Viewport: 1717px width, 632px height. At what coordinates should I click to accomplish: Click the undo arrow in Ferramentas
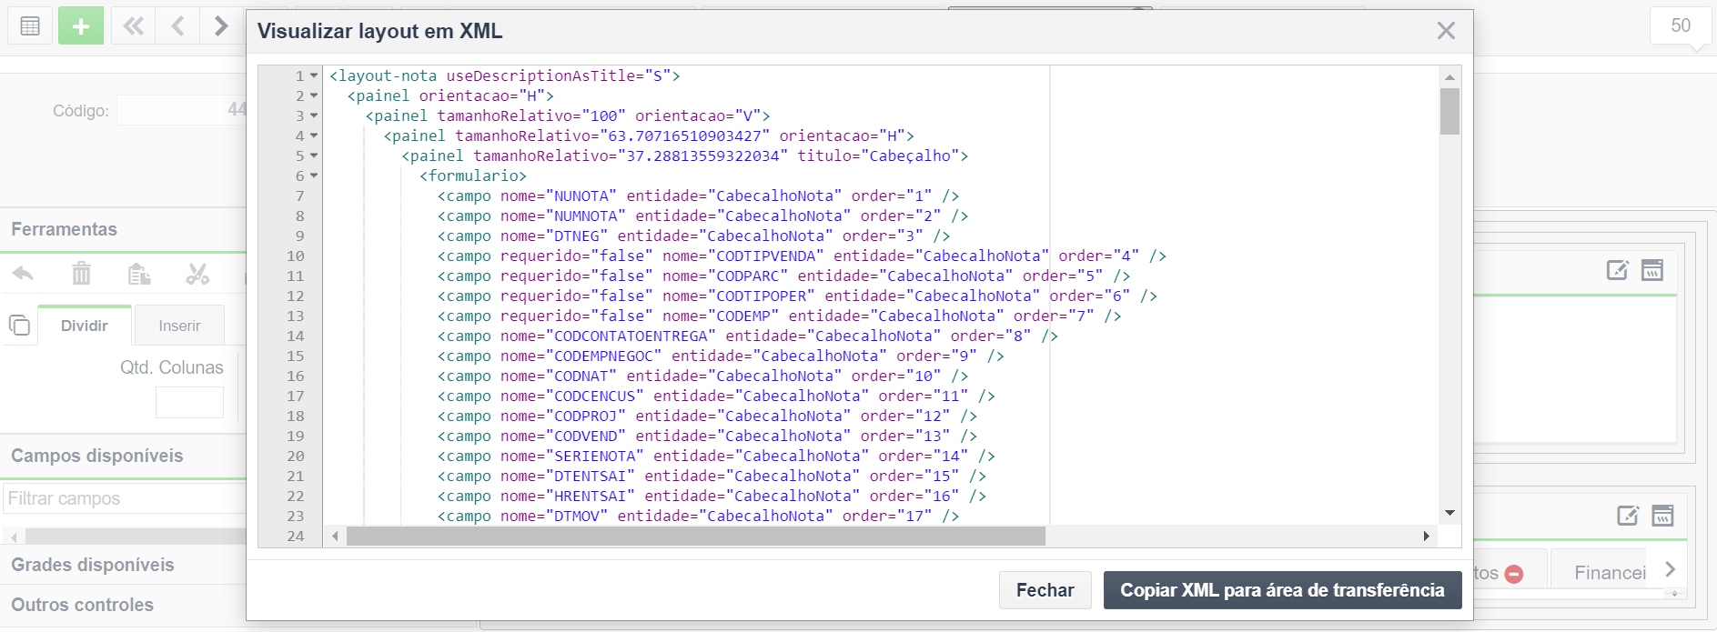pos(24,273)
